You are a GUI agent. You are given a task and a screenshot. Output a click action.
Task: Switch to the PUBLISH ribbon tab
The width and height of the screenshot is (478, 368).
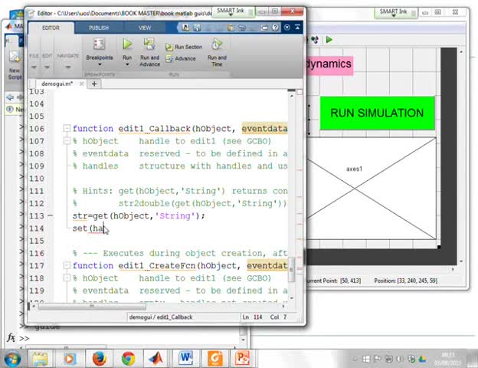pos(99,28)
